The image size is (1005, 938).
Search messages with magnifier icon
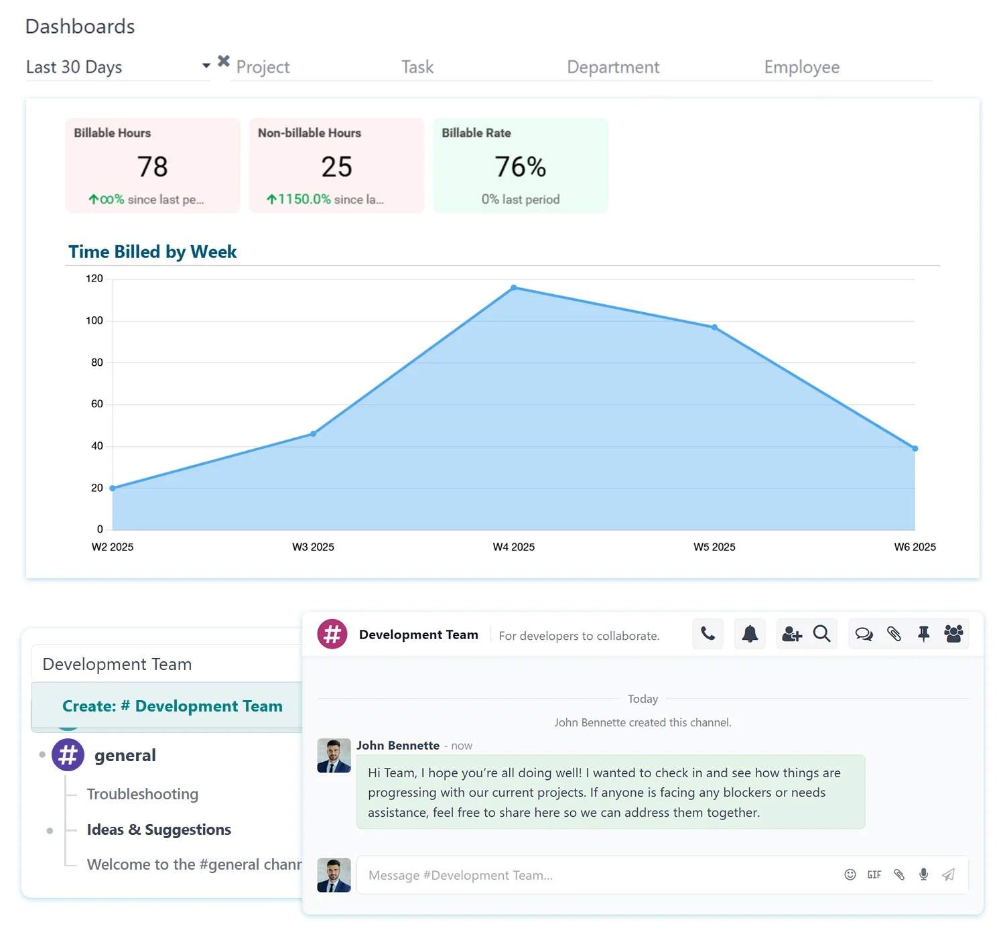click(x=821, y=634)
